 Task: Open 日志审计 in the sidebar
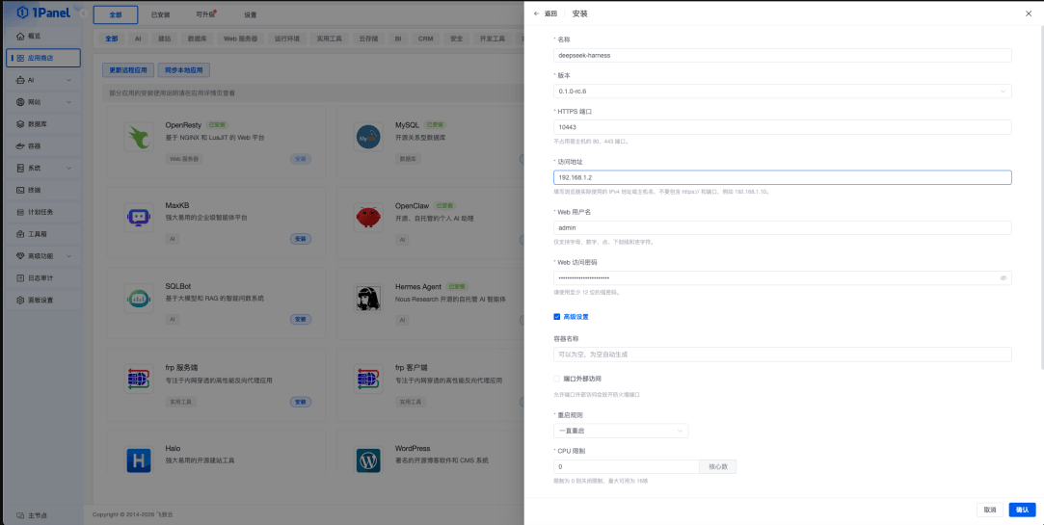[43, 277]
